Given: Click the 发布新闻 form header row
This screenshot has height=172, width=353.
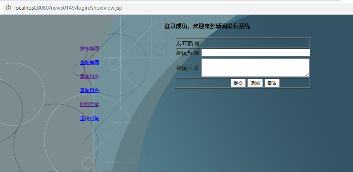Looking at the screenshot, I should (242, 43).
